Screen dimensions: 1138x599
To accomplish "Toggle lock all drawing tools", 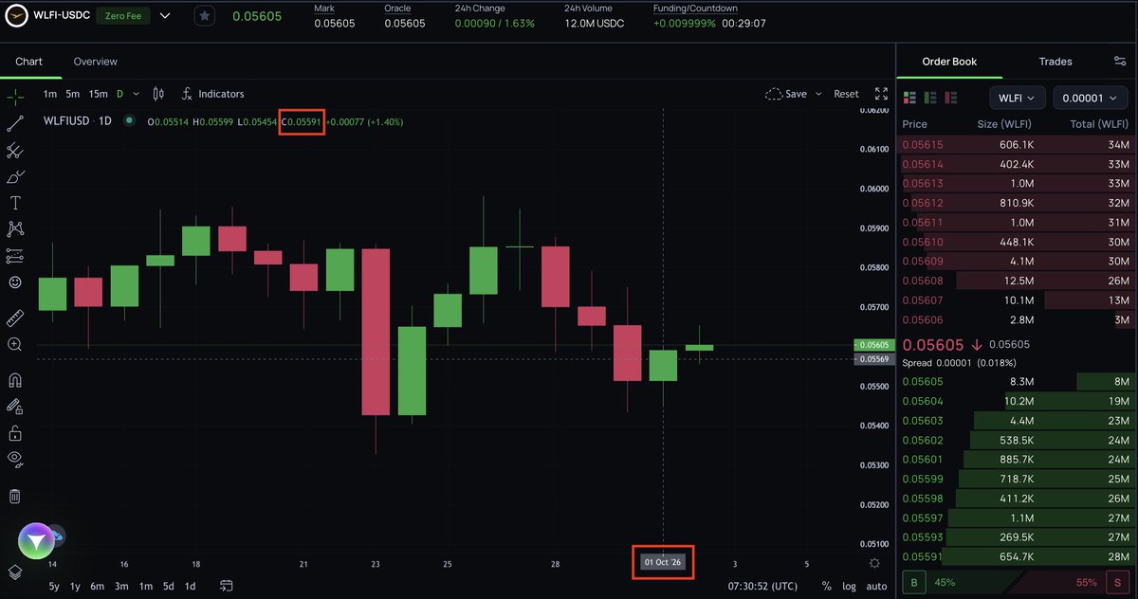I will tap(15, 433).
